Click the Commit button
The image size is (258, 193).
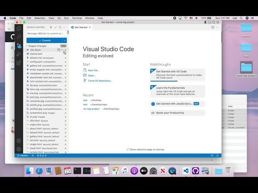pyautogui.click(x=44, y=40)
